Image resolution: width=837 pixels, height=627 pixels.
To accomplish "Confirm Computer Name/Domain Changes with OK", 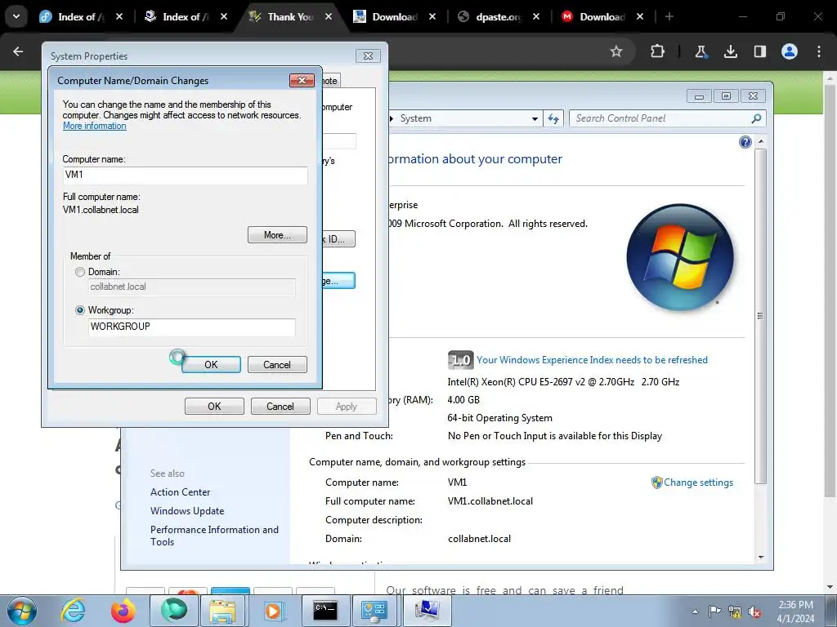I will point(211,365).
